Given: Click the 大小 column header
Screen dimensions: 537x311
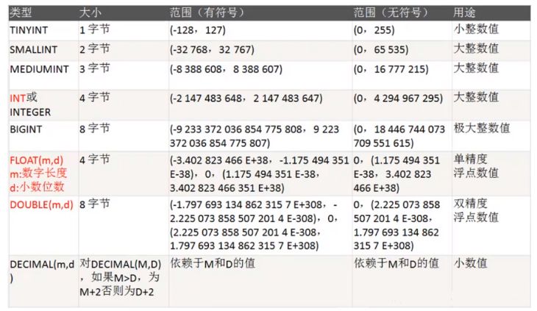Looking at the screenshot, I should click(x=91, y=14).
